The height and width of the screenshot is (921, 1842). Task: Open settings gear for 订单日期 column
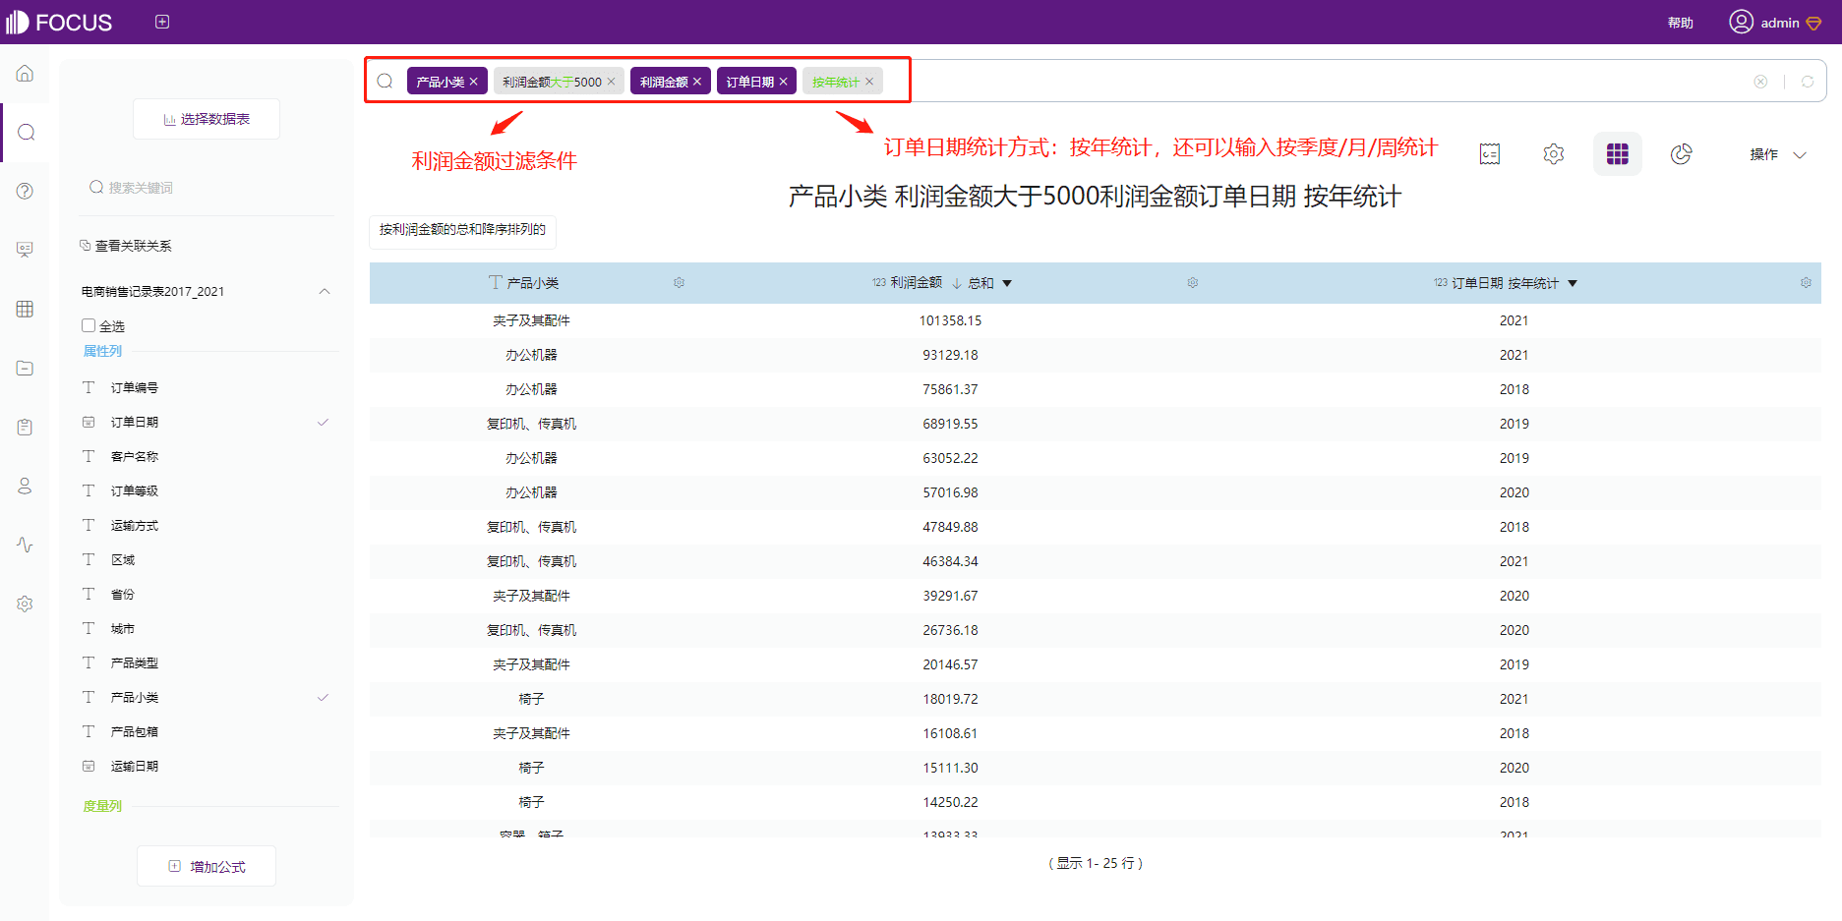(1806, 283)
